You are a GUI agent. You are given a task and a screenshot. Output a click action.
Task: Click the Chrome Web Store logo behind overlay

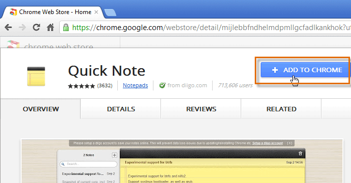pyautogui.click(x=13, y=44)
